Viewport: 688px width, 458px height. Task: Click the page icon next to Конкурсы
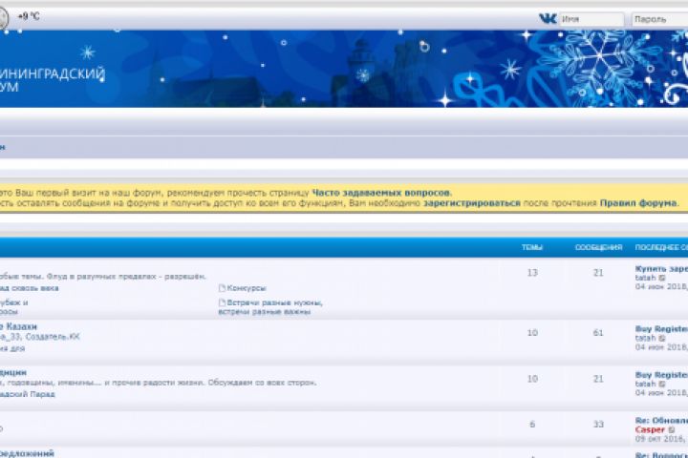tap(222, 288)
